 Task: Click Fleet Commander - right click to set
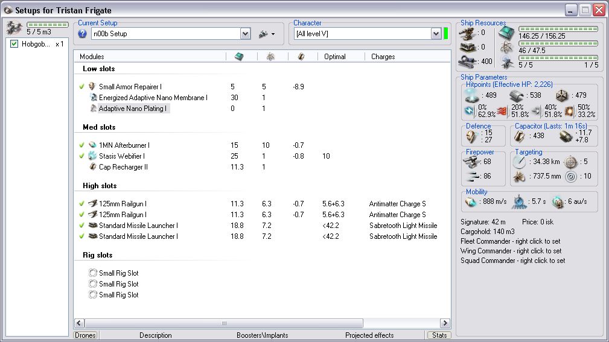coord(511,241)
